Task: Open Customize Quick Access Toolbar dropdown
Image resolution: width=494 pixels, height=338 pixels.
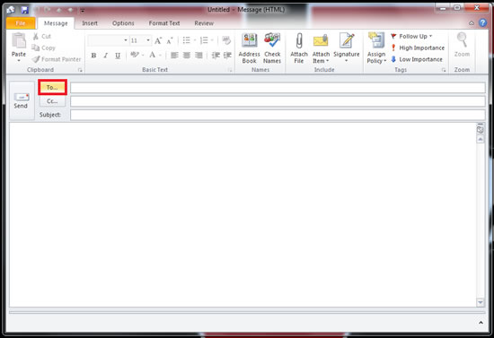Action: coord(83,11)
